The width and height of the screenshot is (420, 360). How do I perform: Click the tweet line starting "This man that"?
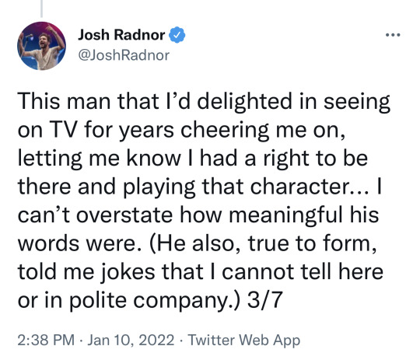(204, 103)
